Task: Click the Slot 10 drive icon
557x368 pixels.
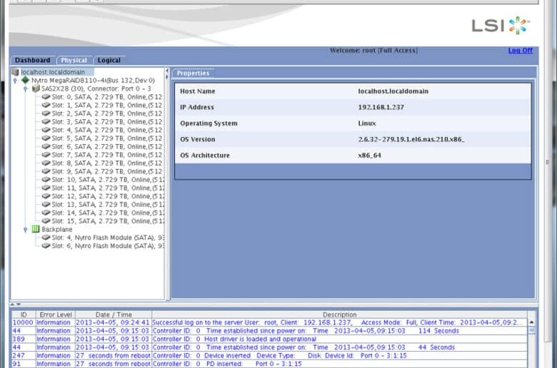Action: click(x=46, y=180)
